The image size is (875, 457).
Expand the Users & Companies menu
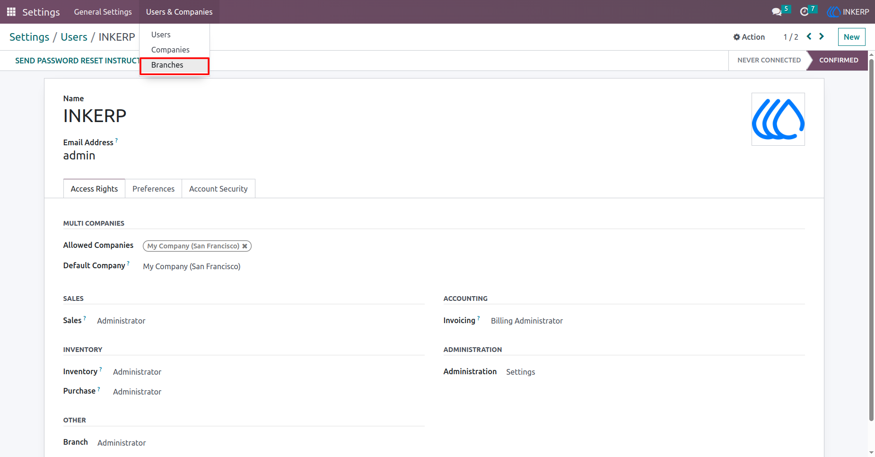pos(179,12)
